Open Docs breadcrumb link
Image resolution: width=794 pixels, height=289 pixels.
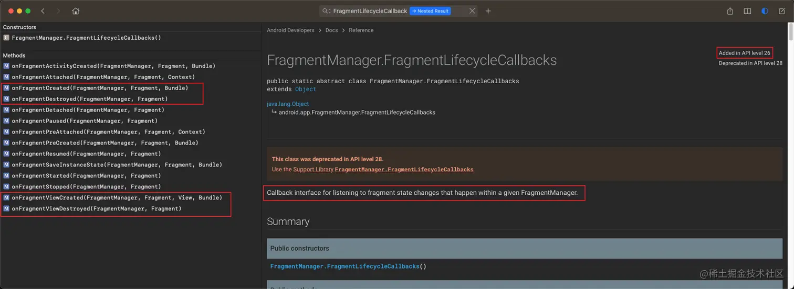(x=331, y=30)
